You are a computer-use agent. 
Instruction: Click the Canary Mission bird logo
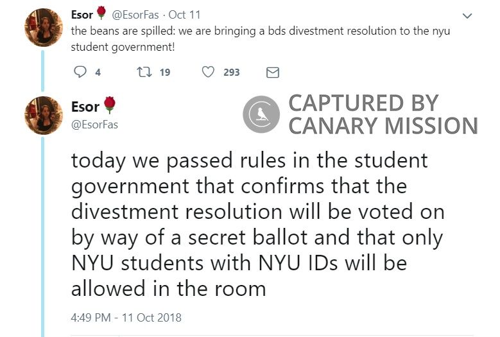tap(262, 115)
